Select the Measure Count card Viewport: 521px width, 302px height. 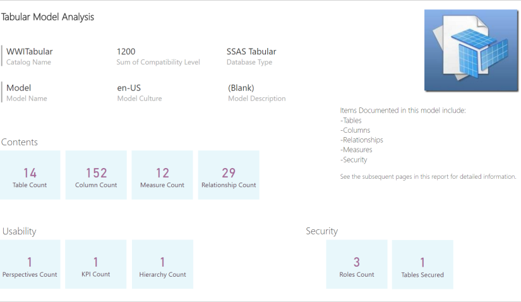click(162, 175)
